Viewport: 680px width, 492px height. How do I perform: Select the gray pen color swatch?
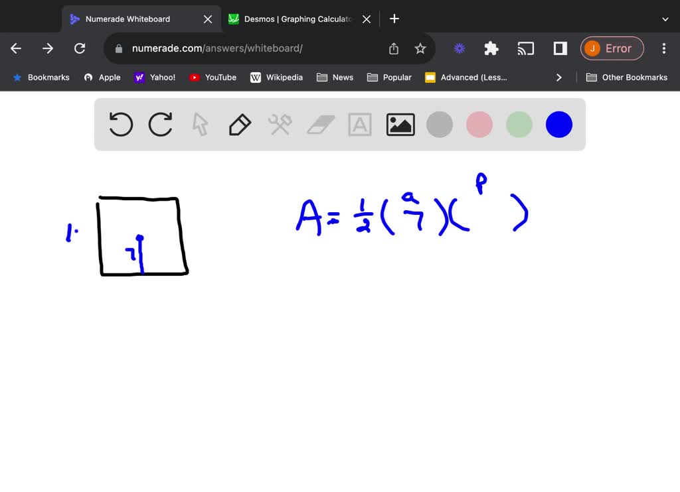(439, 124)
